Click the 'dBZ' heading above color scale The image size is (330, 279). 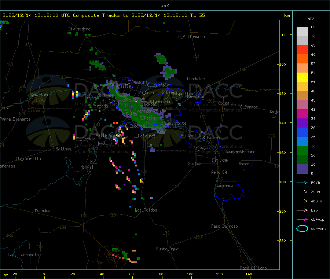[311, 19]
